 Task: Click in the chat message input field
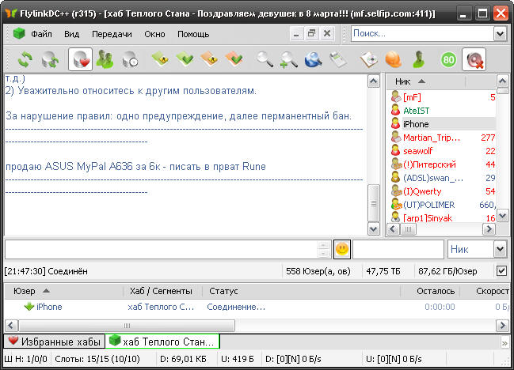pos(161,249)
